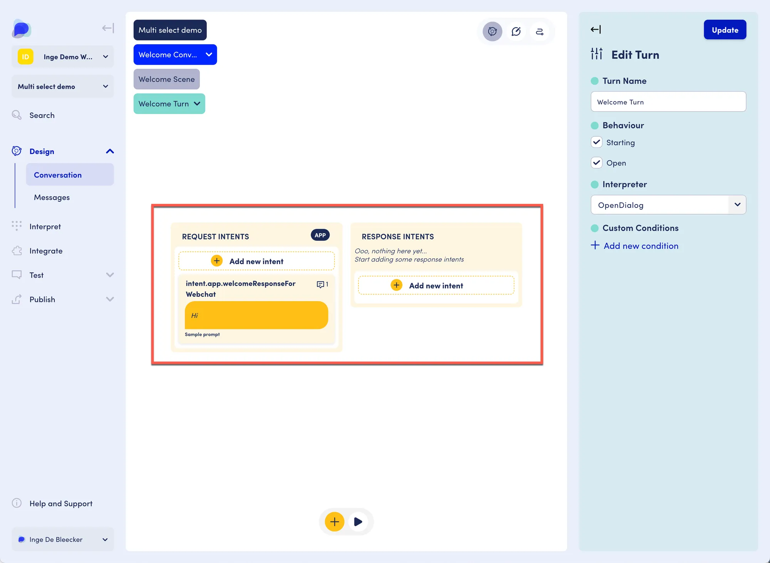Collapse the Design section chevron

coord(110,151)
